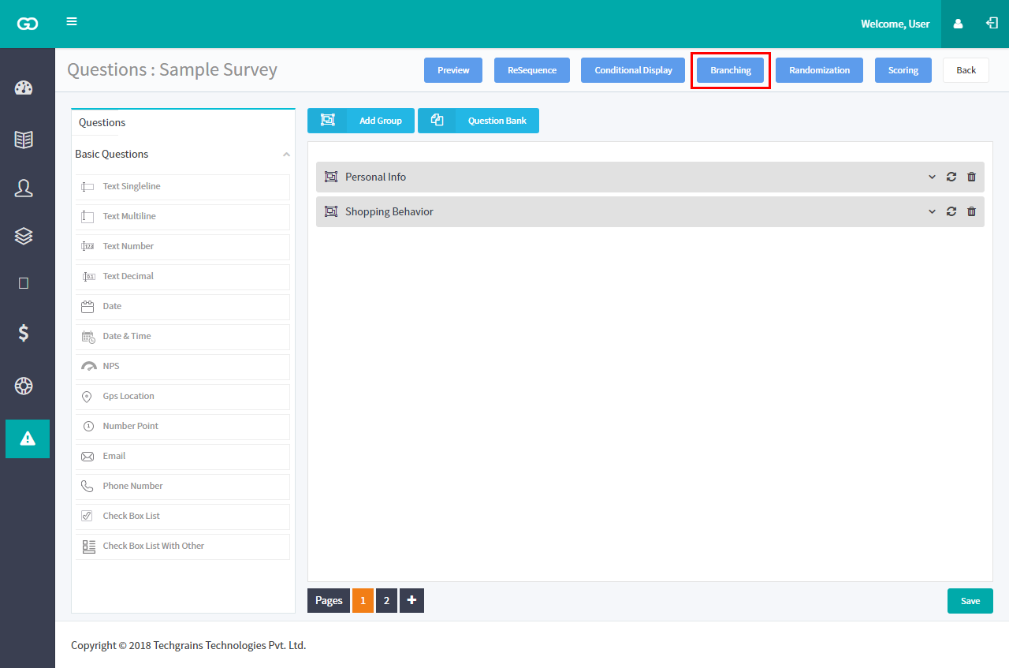Screen dimensions: 1009x668
Task: Click the Back button
Action: click(x=966, y=70)
